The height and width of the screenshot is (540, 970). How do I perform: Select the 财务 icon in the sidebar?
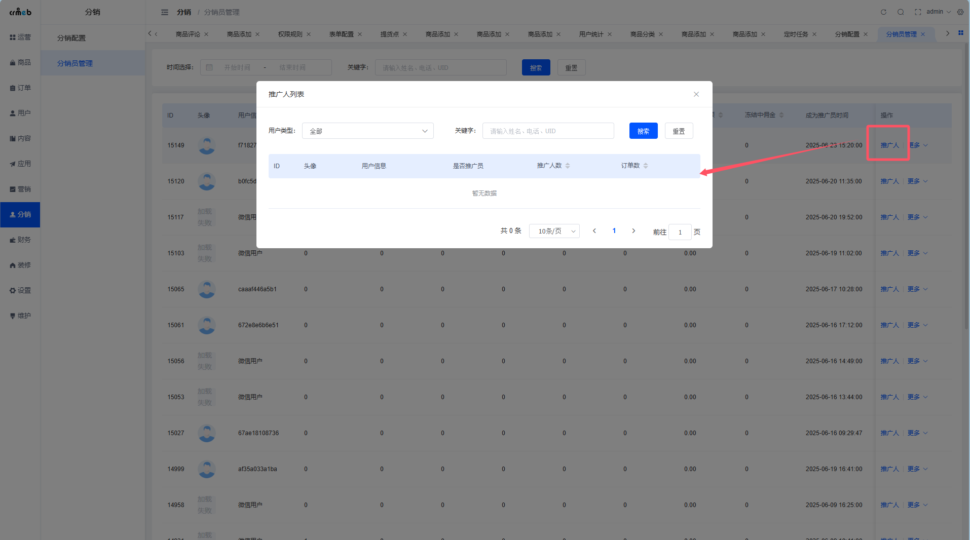(20, 240)
